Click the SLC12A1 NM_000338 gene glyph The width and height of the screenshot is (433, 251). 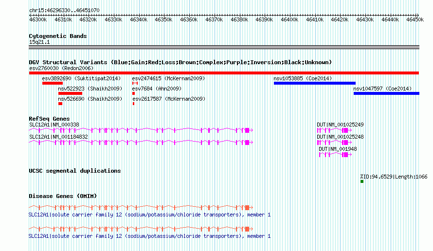141,130
